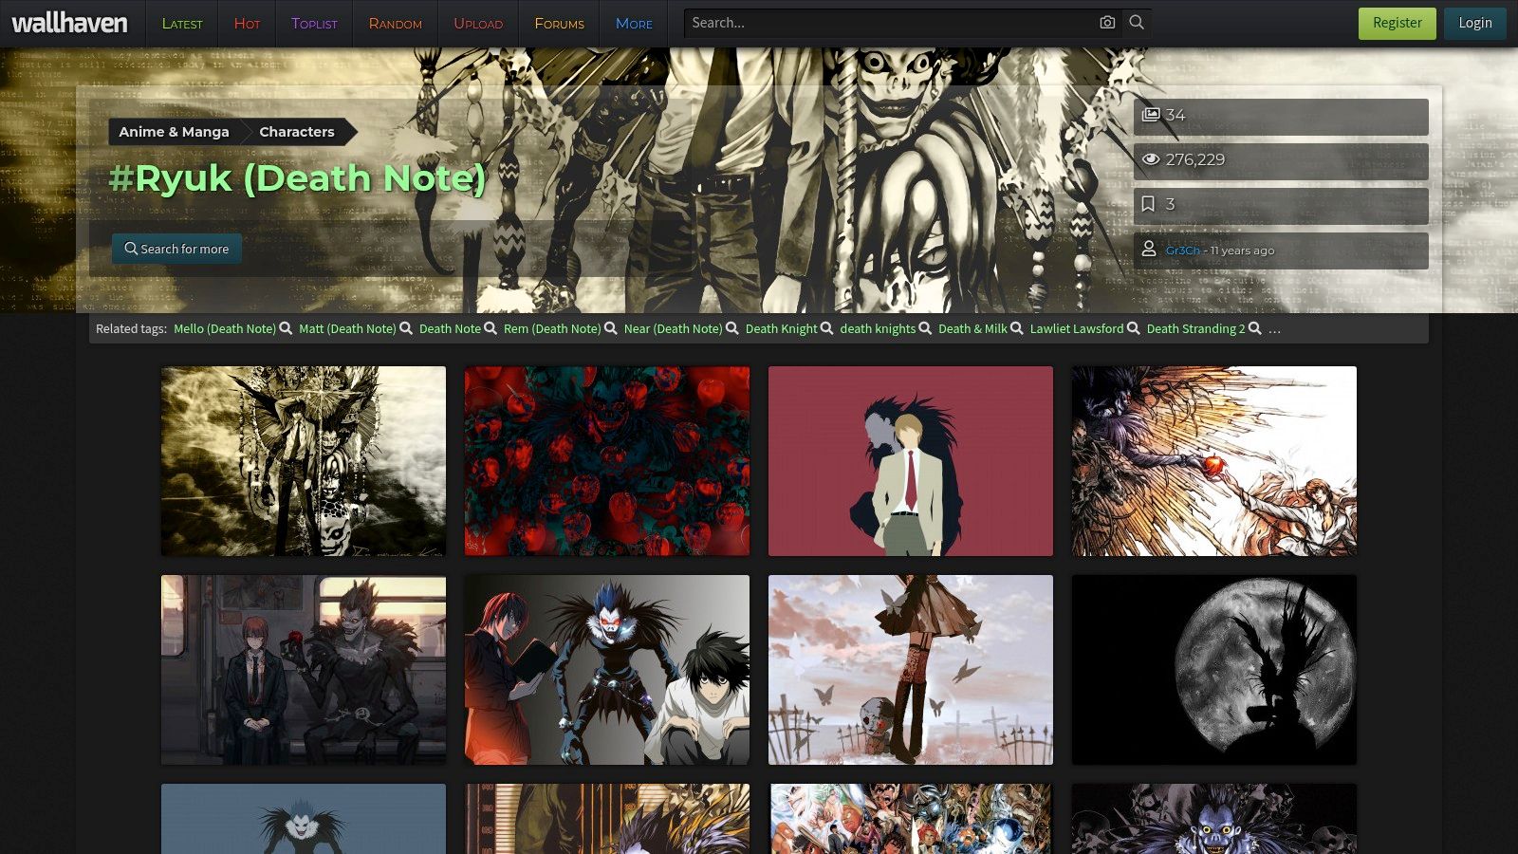The height and width of the screenshot is (854, 1518).
Task: Click the "11 years ago" text
Action: pos(1242,251)
